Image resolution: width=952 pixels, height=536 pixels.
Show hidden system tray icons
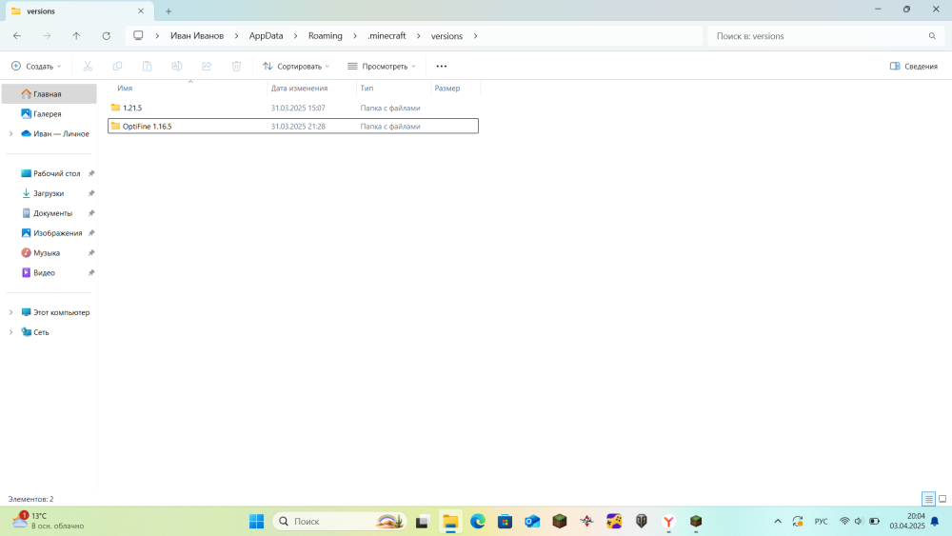click(x=778, y=521)
